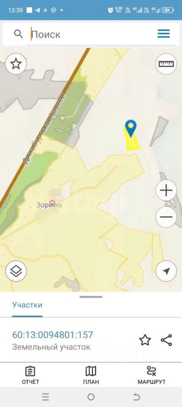Tap the blue location pin marker
This screenshot has width=182, height=407.
tap(131, 128)
